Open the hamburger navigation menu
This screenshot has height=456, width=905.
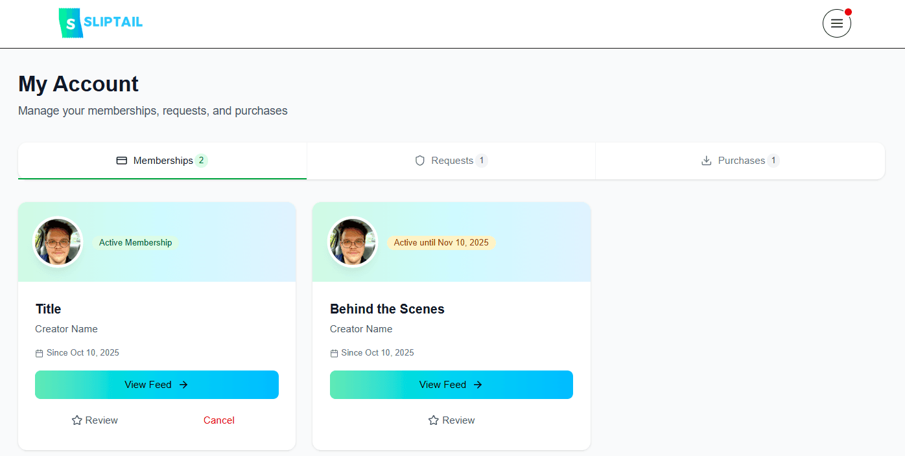[x=836, y=23]
